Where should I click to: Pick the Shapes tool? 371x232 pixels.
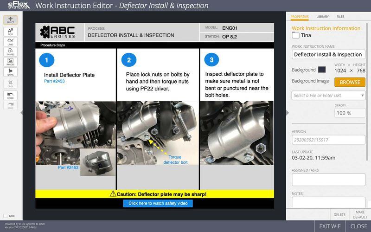tap(10, 52)
